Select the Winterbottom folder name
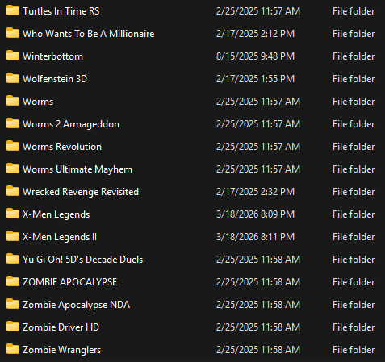Image resolution: width=385 pixels, height=362 pixels. [x=52, y=56]
